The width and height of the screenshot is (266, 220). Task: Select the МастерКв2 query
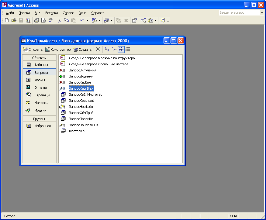pyautogui.click(x=78, y=131)
